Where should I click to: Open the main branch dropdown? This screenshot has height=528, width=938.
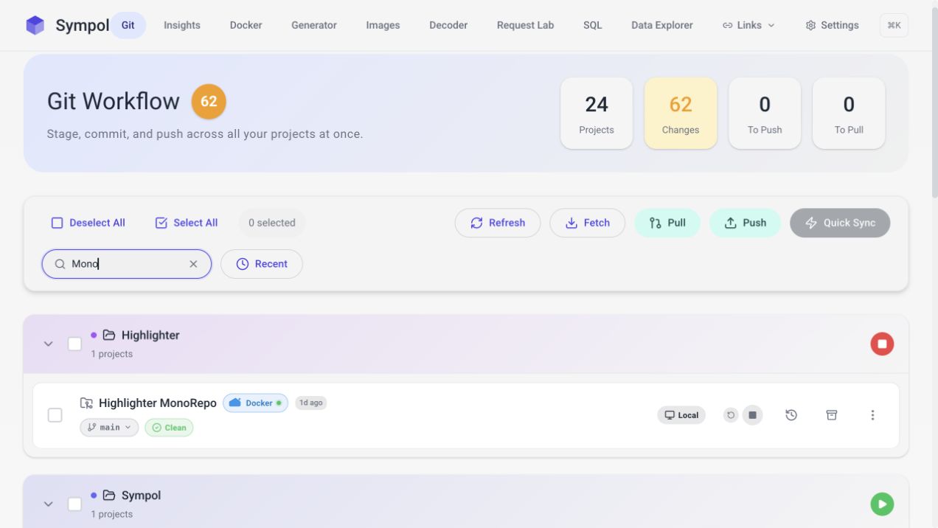(109, 428)
